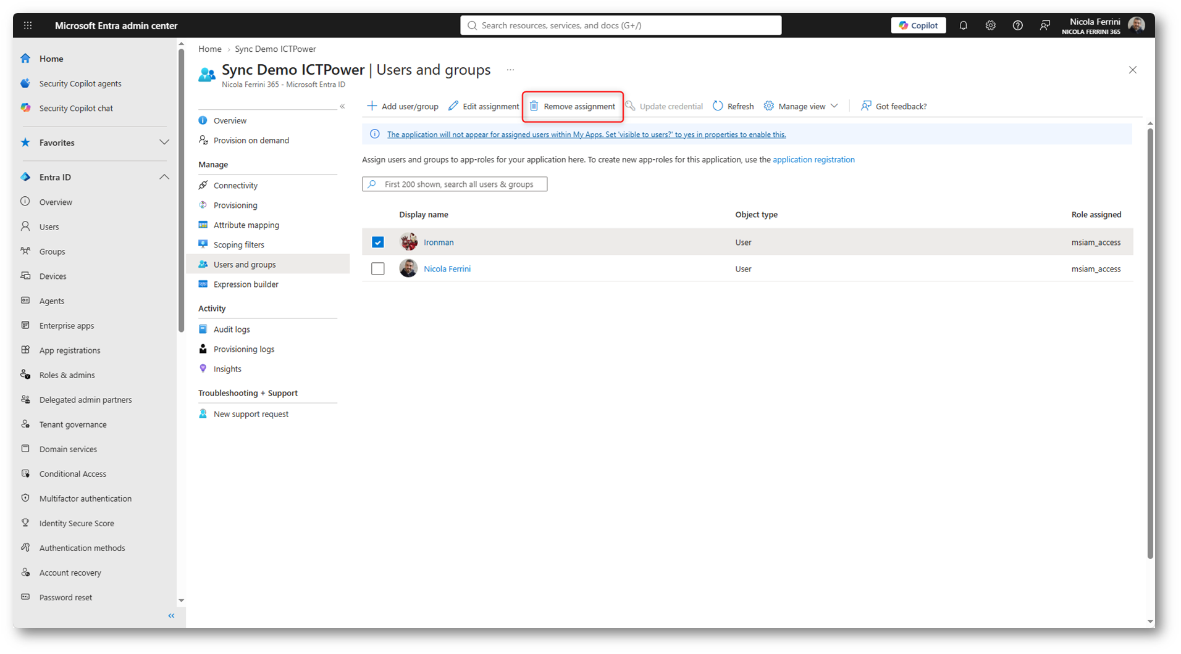This screenshot has width=1181, height=654.
Task: Open the Manage view dropdown
Action: coord(801,106)
